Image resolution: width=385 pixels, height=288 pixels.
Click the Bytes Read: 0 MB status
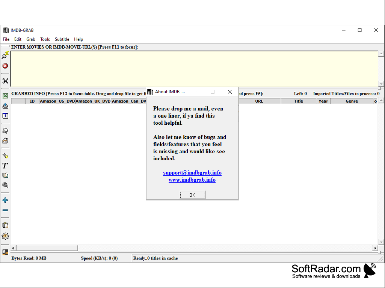pos(29,258)
